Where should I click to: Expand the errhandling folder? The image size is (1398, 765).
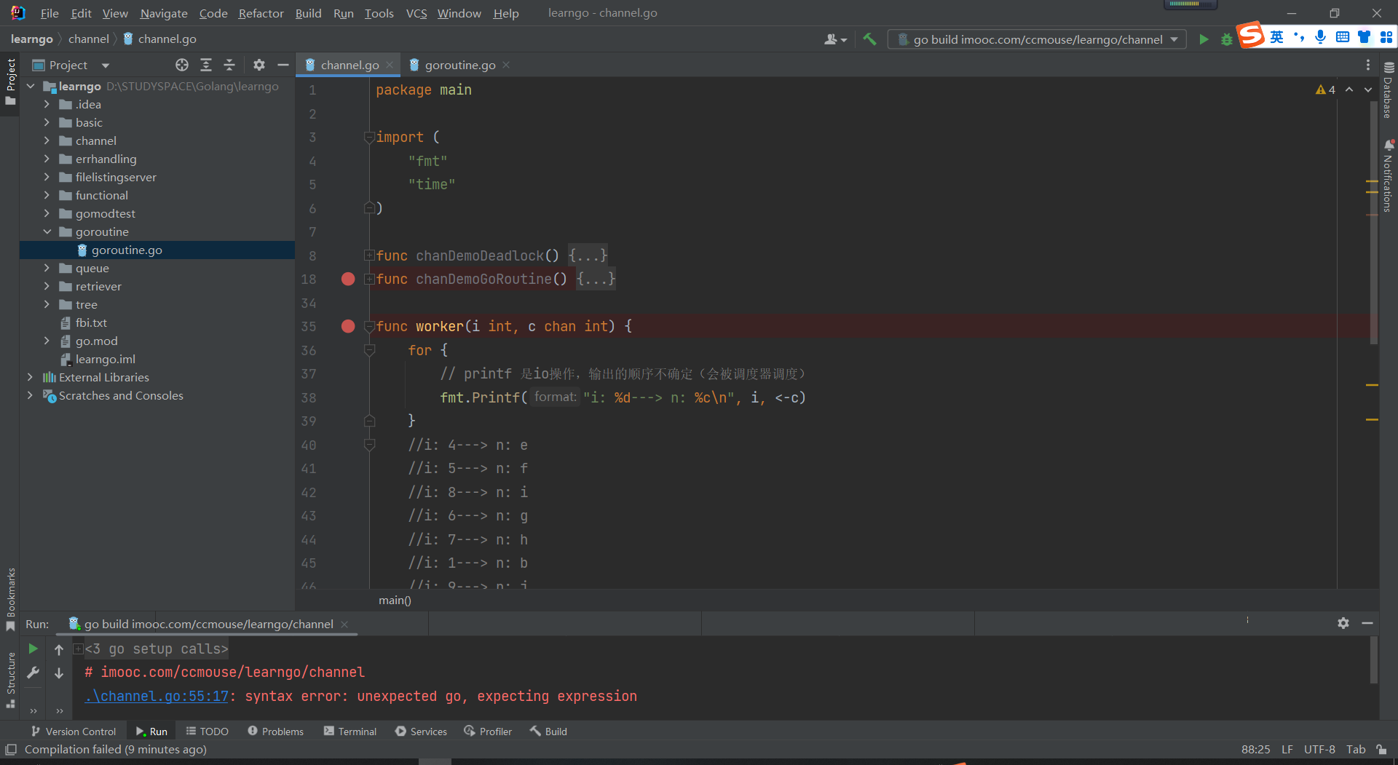click(x=47, y=159)
